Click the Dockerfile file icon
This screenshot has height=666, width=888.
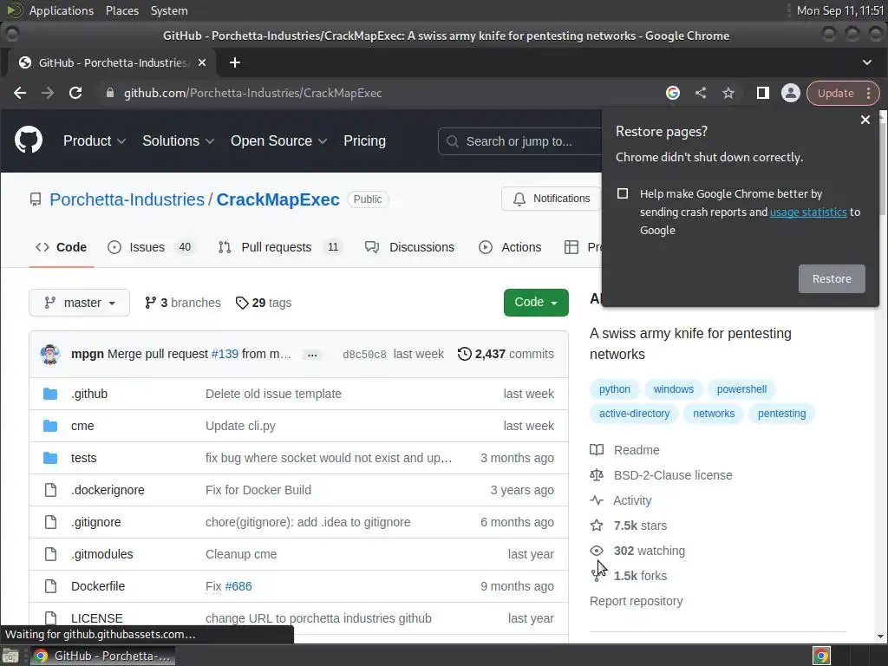click(50, 586)
